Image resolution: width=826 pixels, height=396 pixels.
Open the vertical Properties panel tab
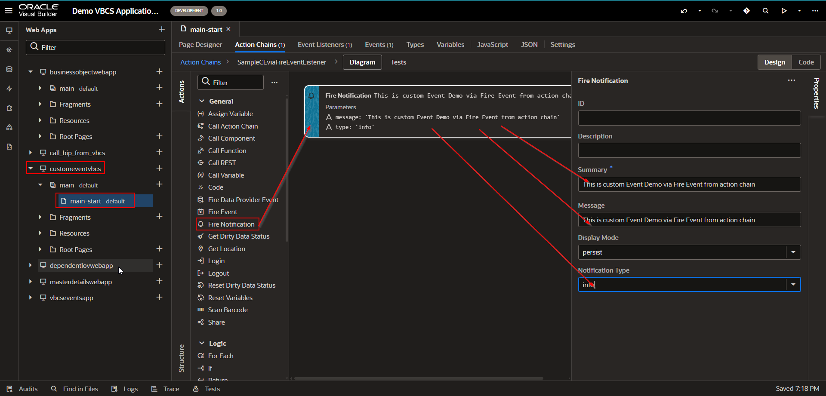click(x=816, y=93)
